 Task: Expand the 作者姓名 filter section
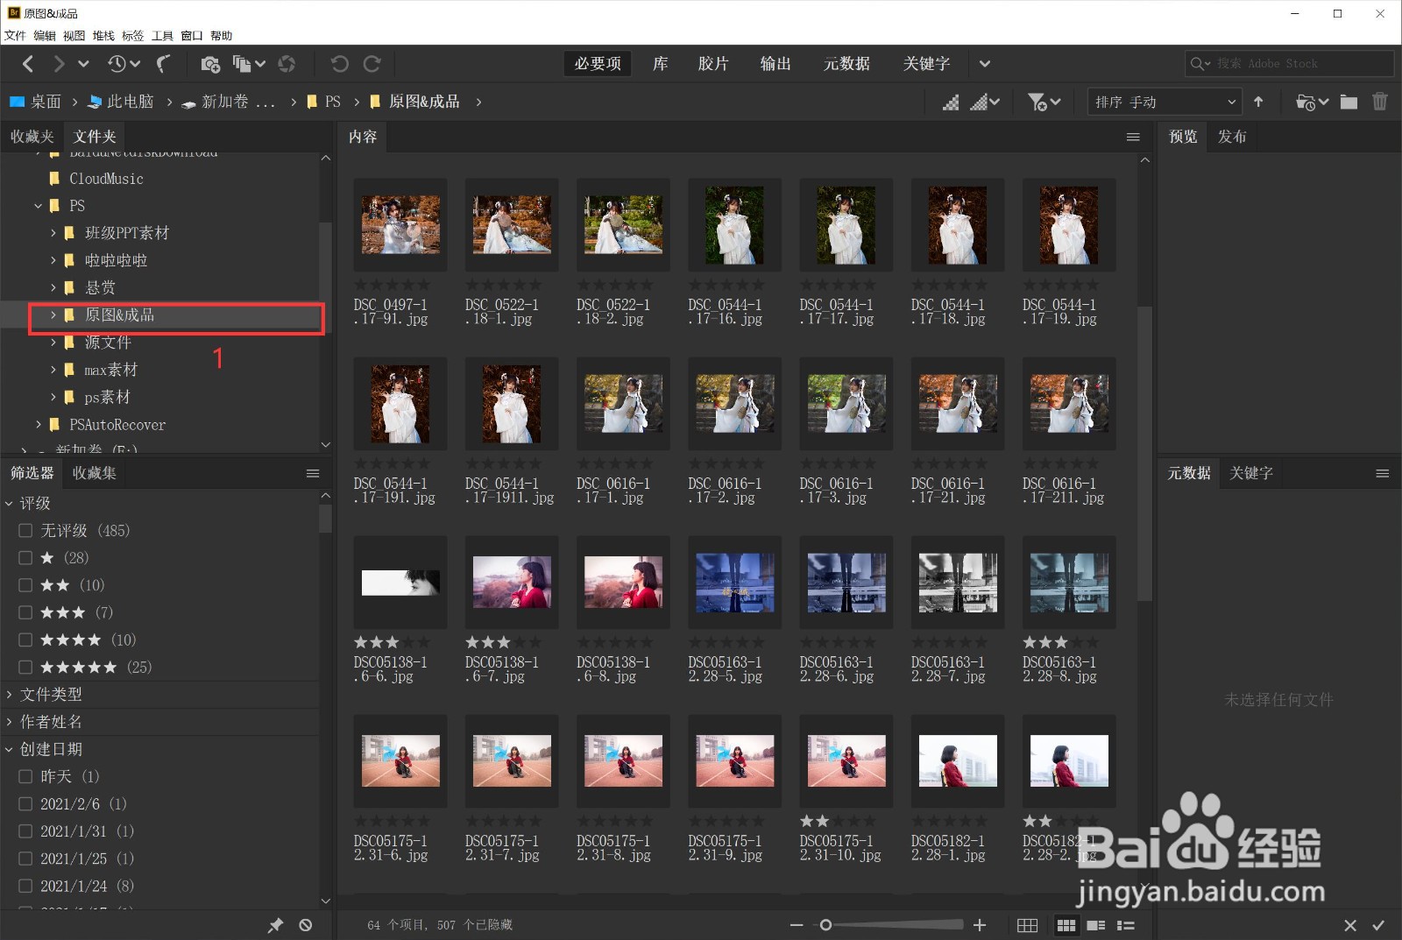9,722
